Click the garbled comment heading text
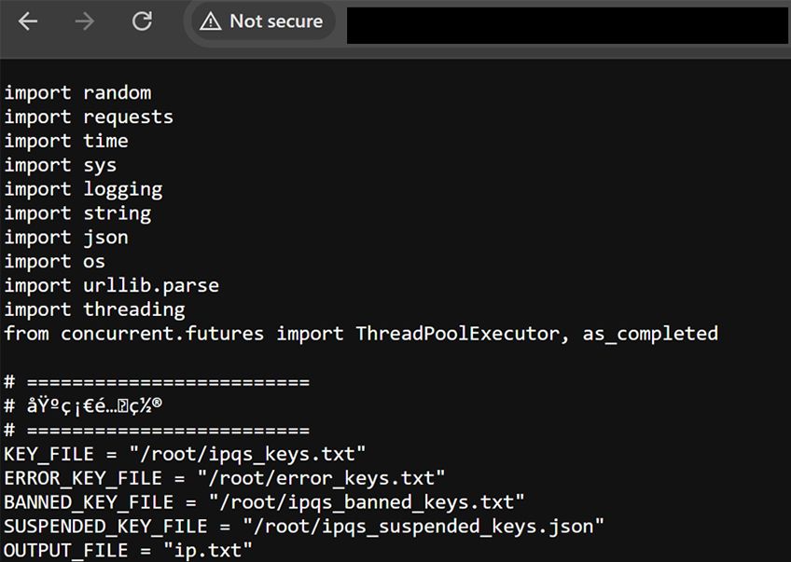 [94, 405]
